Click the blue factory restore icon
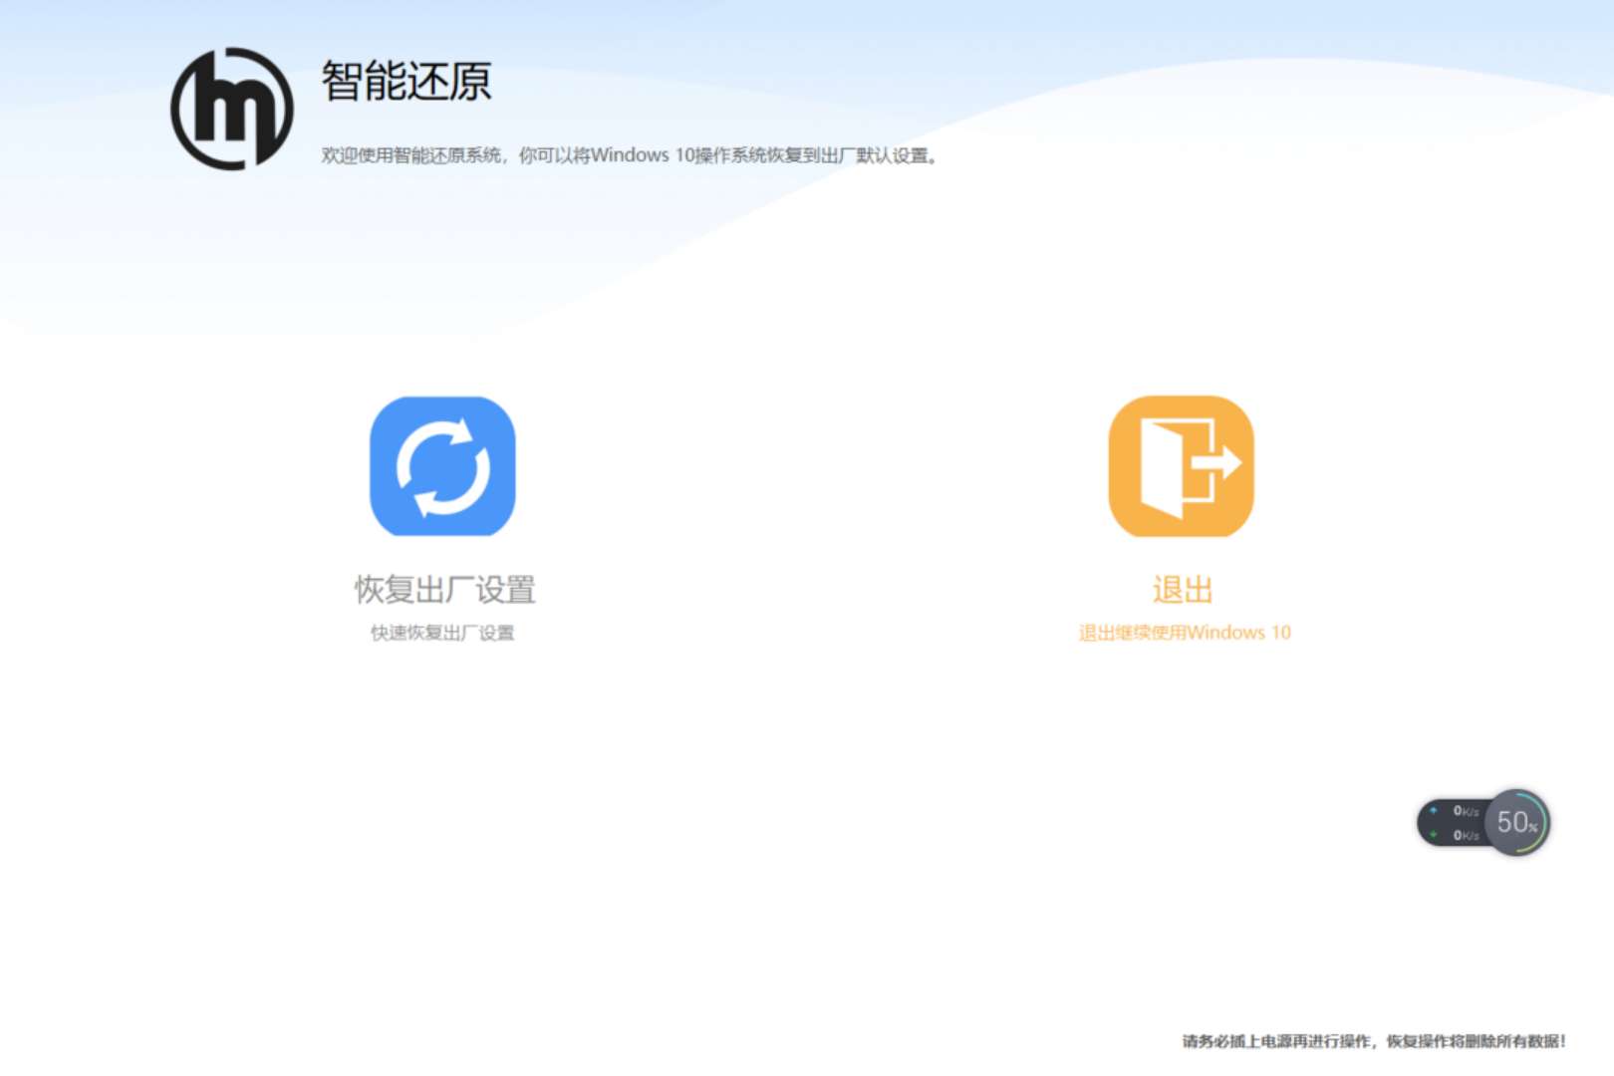Viewport: 1614px width, 1076px height. pos(442,466)
